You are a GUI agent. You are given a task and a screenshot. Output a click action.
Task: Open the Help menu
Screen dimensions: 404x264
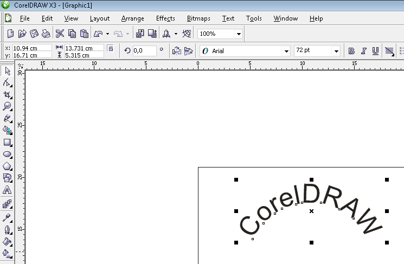coord(316,18)
